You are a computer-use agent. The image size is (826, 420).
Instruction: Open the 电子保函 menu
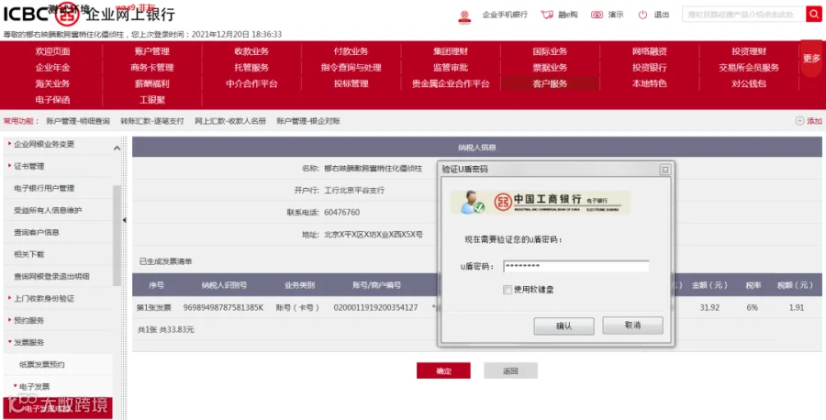(x=52, y=99)
